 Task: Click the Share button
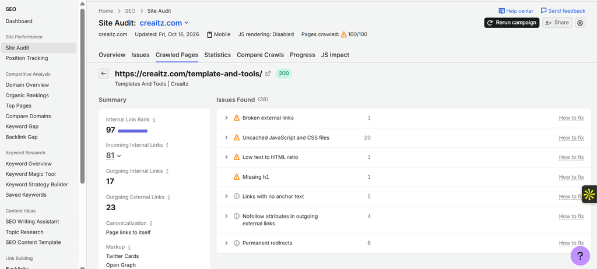coord(557,23)
